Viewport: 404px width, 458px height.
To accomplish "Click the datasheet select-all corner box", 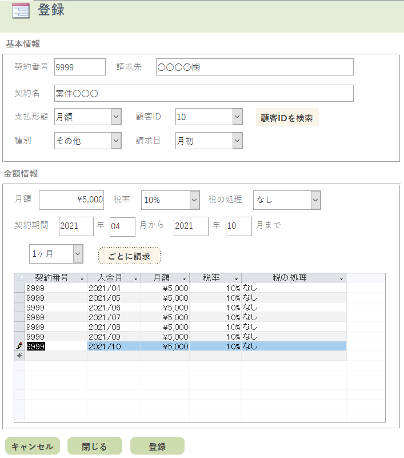I will coord(19,278).
